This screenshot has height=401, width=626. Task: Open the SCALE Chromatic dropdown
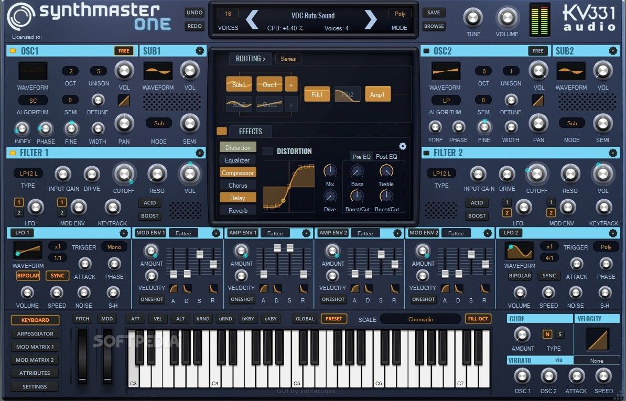pos(419,319)
